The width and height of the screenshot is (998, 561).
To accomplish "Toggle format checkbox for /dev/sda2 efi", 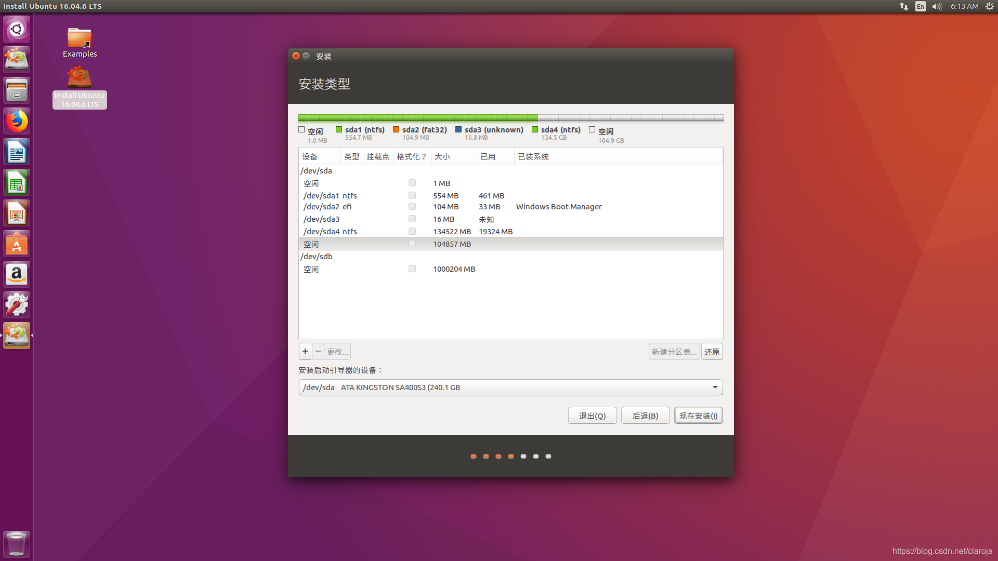I will pyautogui.click(x=412, y=206).
